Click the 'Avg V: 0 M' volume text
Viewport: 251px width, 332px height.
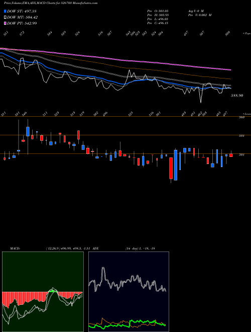click(196, 11)
